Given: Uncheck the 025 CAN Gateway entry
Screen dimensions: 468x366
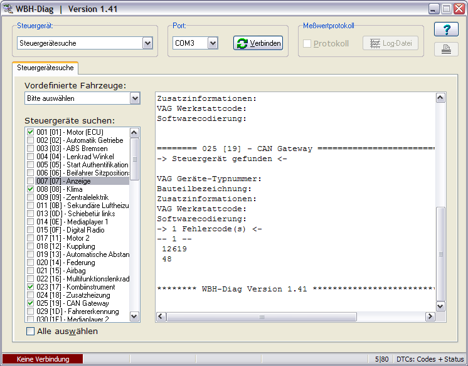Looking at the screenshot, I should pos(31,303).
